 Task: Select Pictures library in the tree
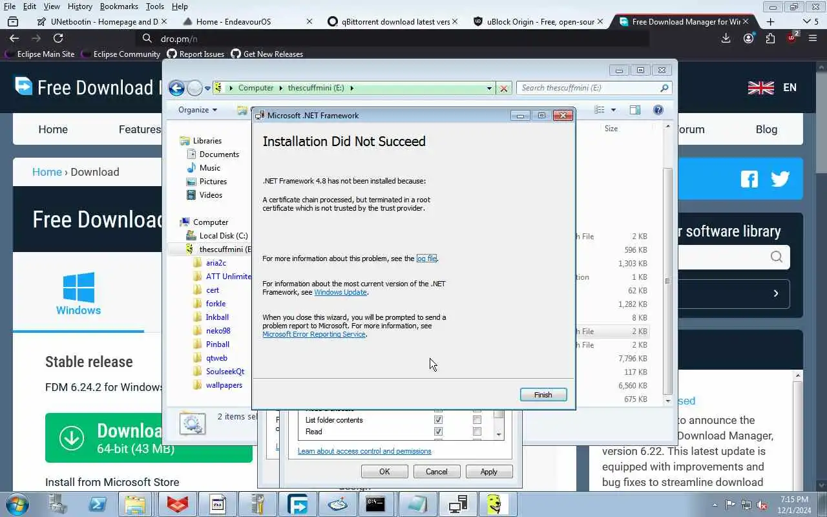pos(213,182)
